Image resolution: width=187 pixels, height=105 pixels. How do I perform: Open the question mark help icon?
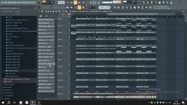tap(155, 3)
